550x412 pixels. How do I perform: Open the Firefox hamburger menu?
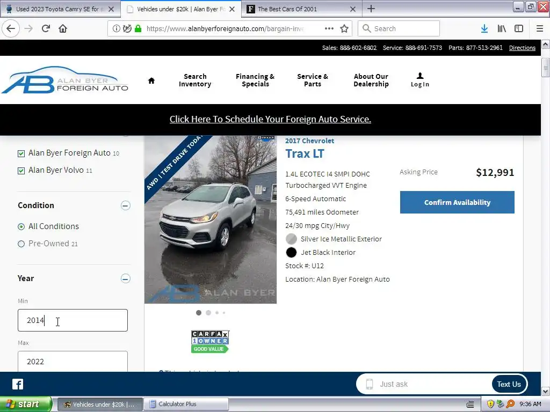tap(540, 28)
